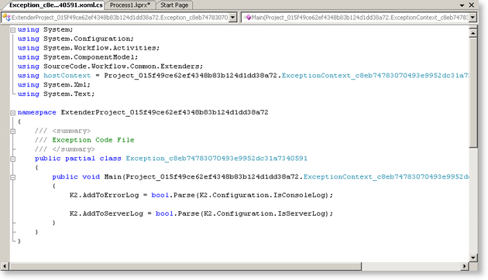The height and width of the screenshot is (280, 488).
Task: Click the horizontal scrollbar thumb
Action: 185,266
